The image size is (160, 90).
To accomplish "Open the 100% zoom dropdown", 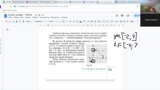I will [29, 21].
